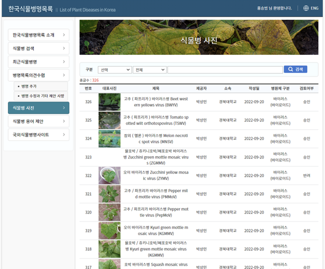Open 국외식물병명사이트 menu
This screenshot has width=325, height=269.
click(x=39, y=135)
